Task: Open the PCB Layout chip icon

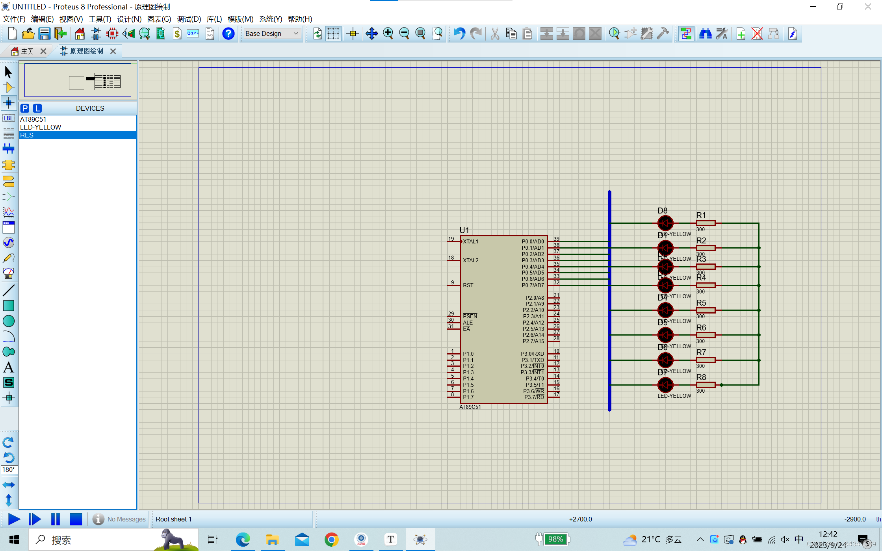Action: 112,33
